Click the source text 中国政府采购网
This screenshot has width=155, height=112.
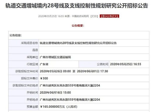click(80, 16)
